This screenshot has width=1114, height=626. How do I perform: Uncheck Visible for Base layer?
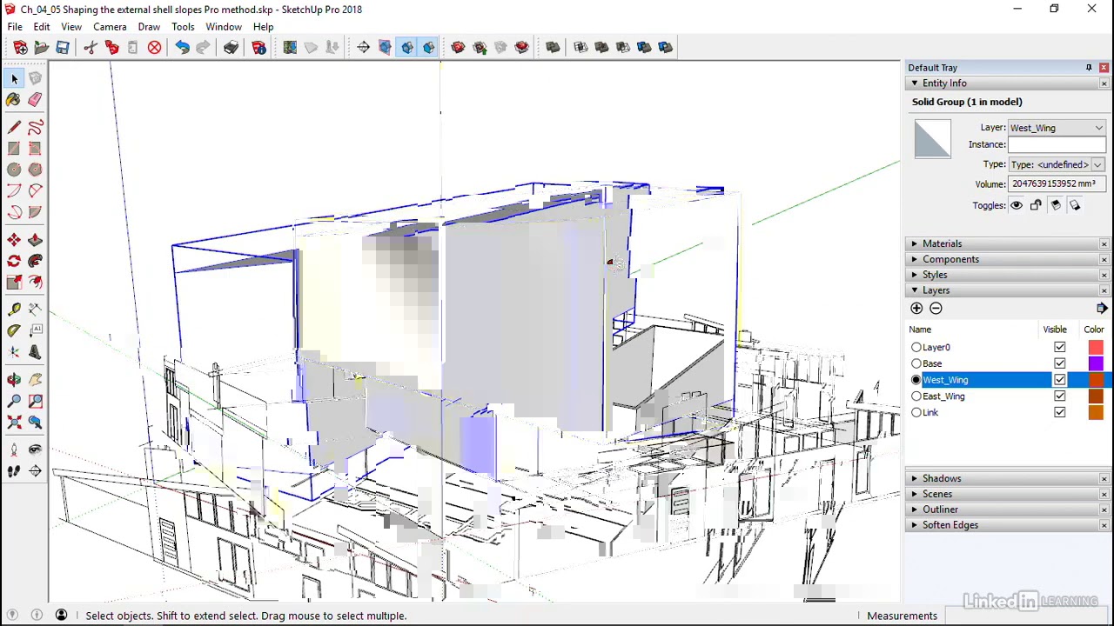(x=1059, y=363)
